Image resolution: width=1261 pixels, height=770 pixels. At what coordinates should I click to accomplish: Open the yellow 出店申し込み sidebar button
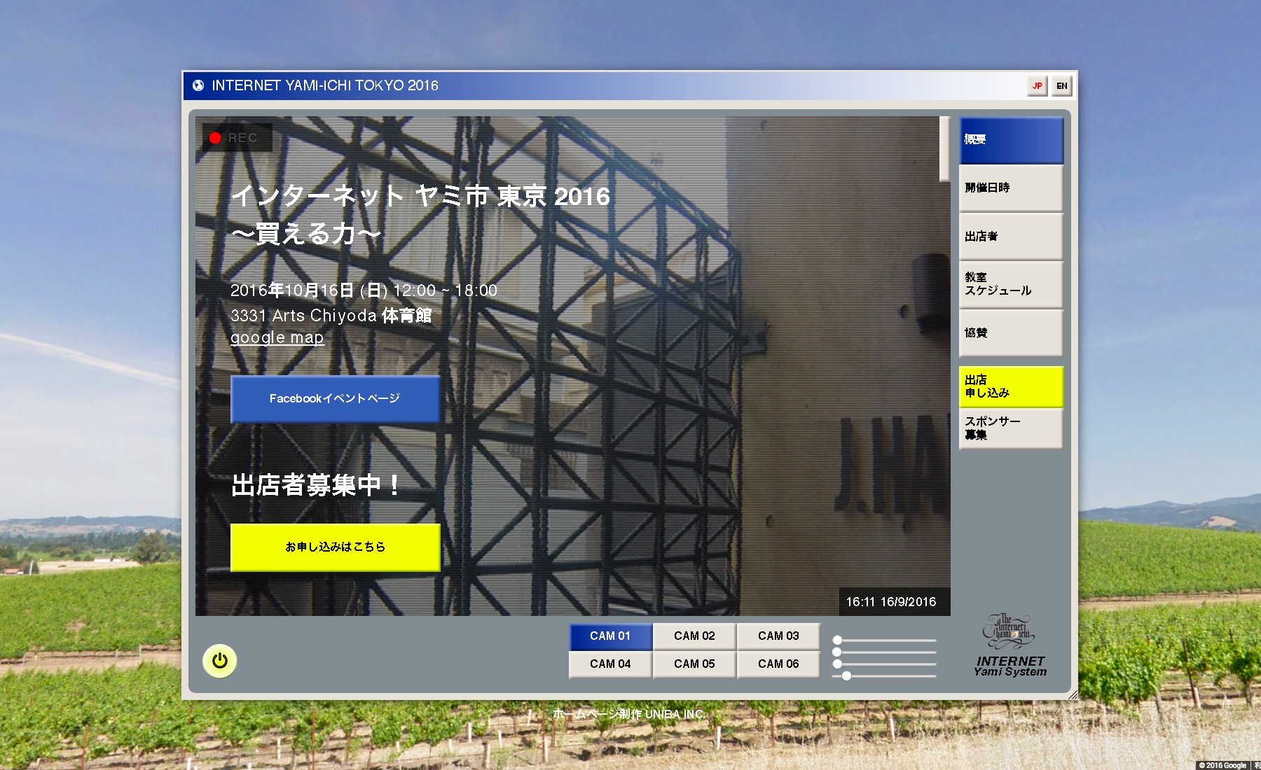[1010, 386]
